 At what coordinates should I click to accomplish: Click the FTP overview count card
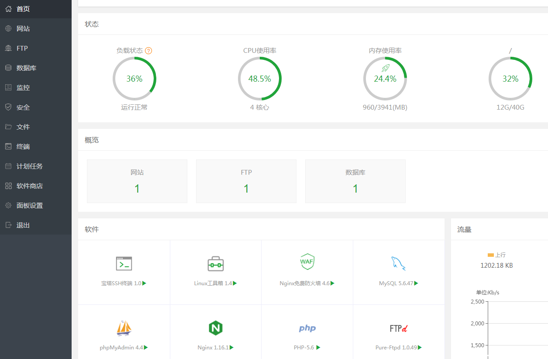(246, 181)
